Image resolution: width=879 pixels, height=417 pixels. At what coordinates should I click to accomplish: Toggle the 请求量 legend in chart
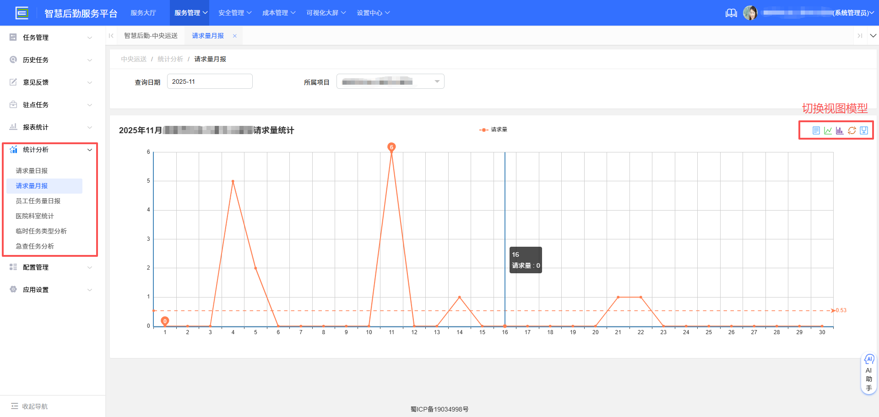tap(492, 130)
